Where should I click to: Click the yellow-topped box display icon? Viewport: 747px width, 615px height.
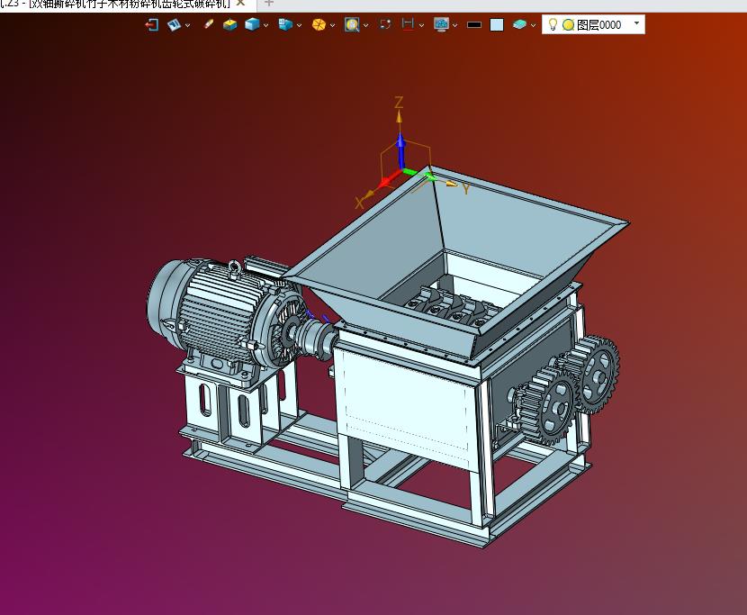230,24
